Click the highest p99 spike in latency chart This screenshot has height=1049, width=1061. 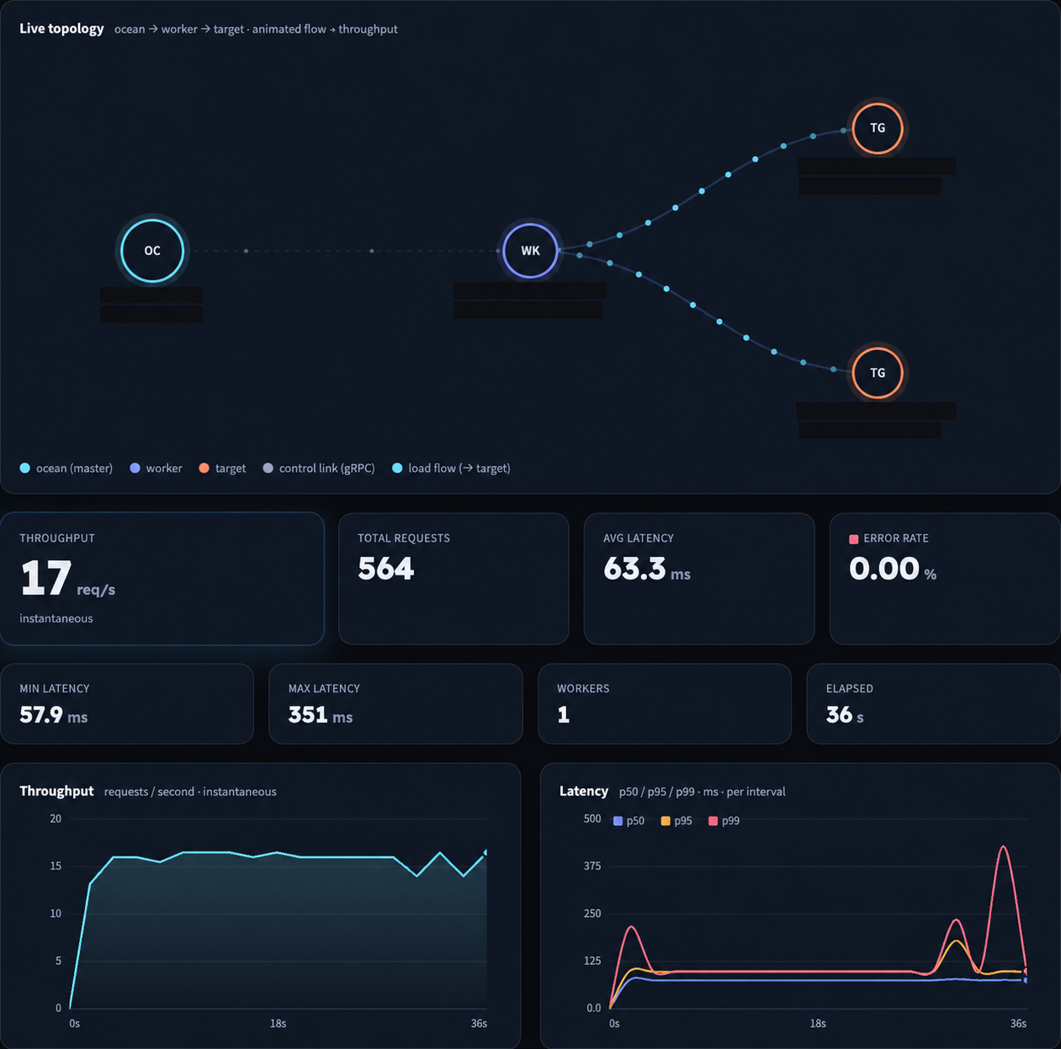coord(1003,847)
